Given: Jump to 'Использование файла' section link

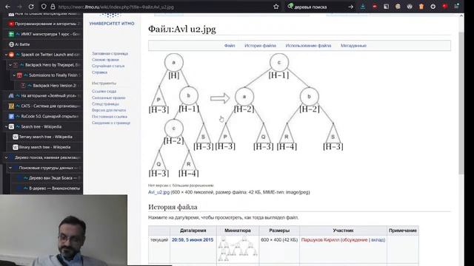Looking at the screenshot, I should [308, 46].
